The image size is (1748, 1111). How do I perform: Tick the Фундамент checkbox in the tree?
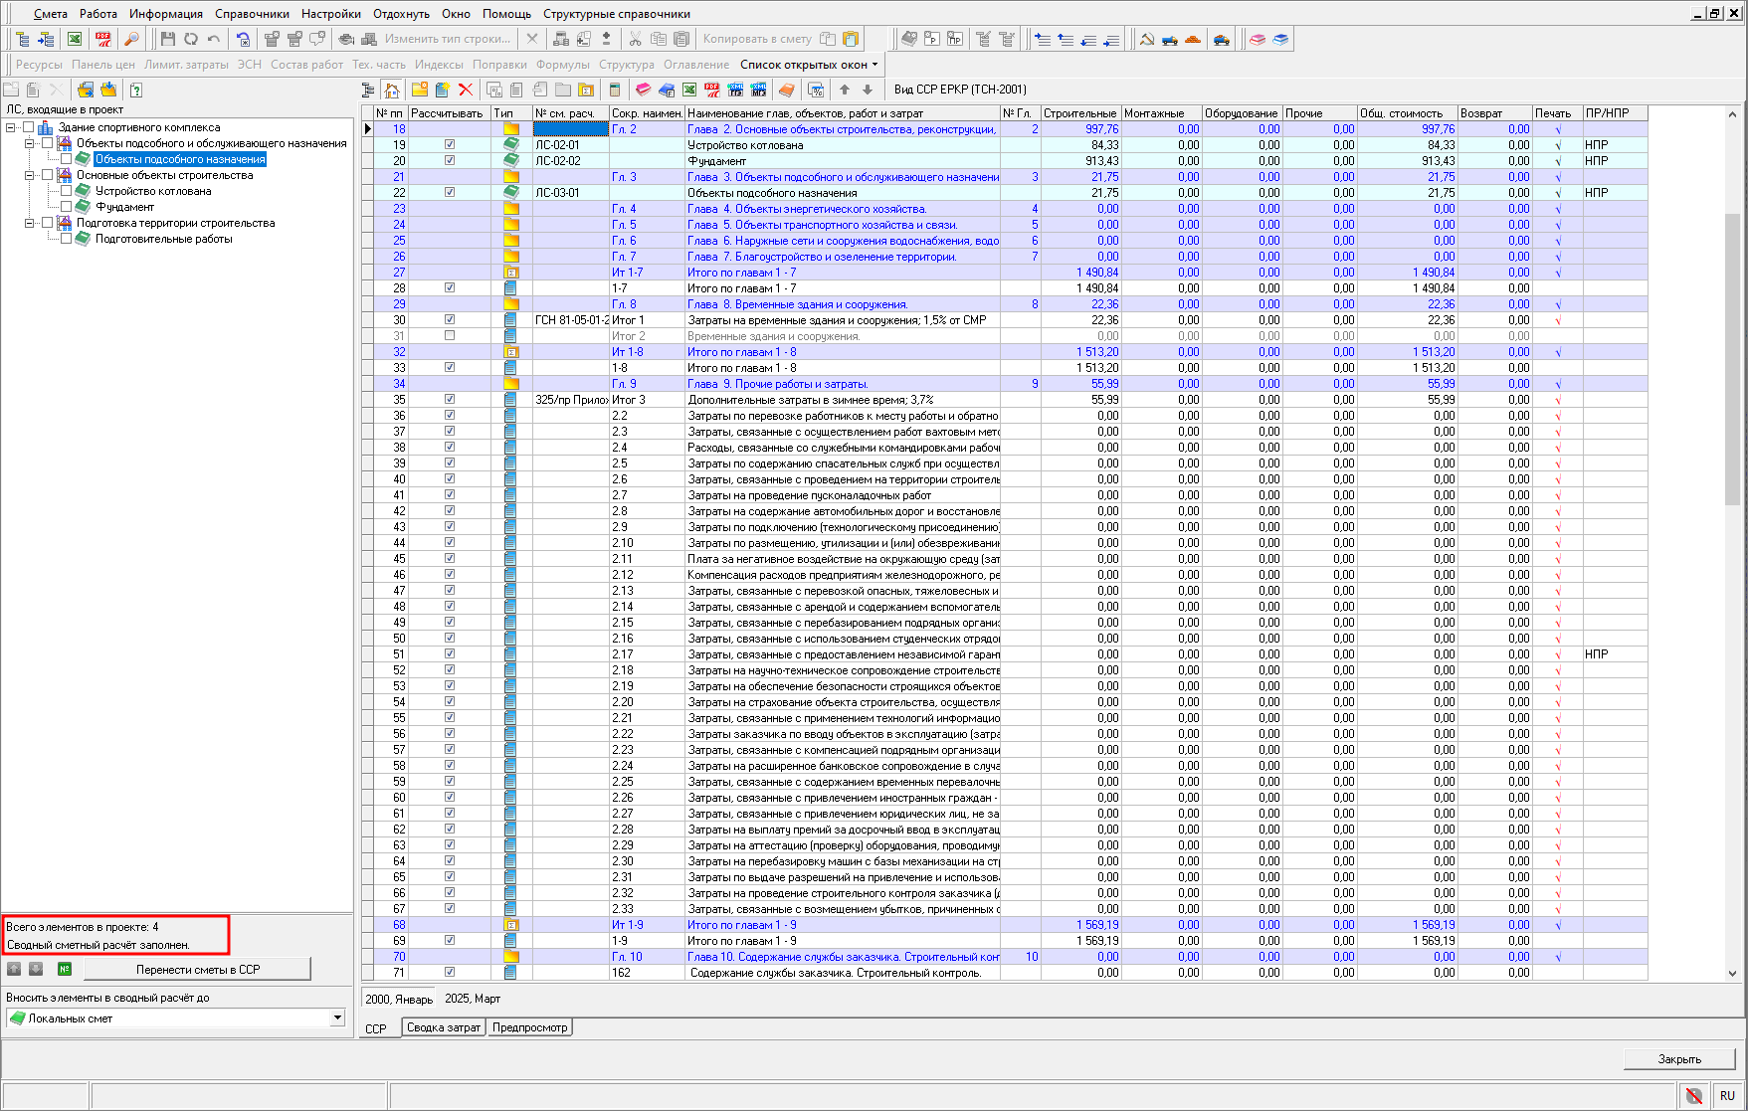[67, 207]
